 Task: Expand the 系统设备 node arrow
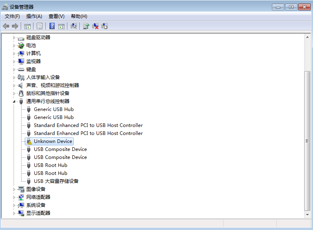[x=14, y=205]
